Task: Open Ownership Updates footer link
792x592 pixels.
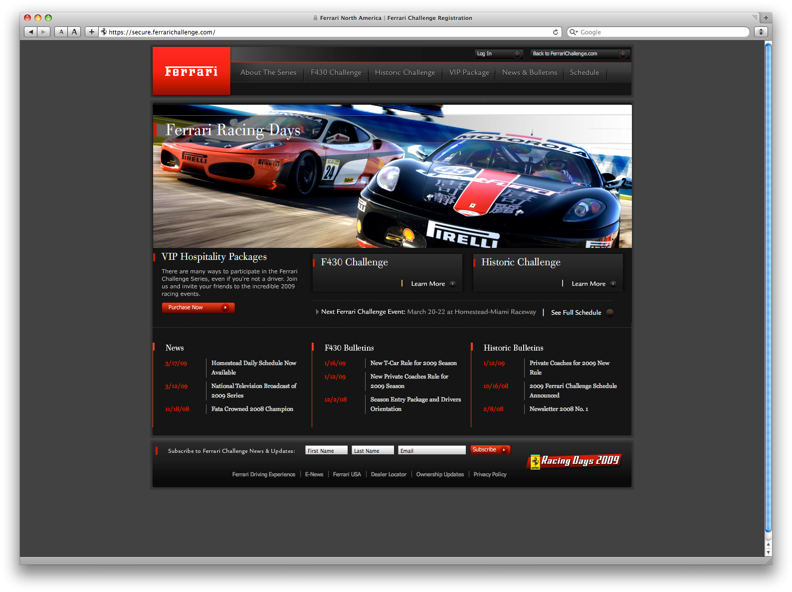Action: (440, 474)
